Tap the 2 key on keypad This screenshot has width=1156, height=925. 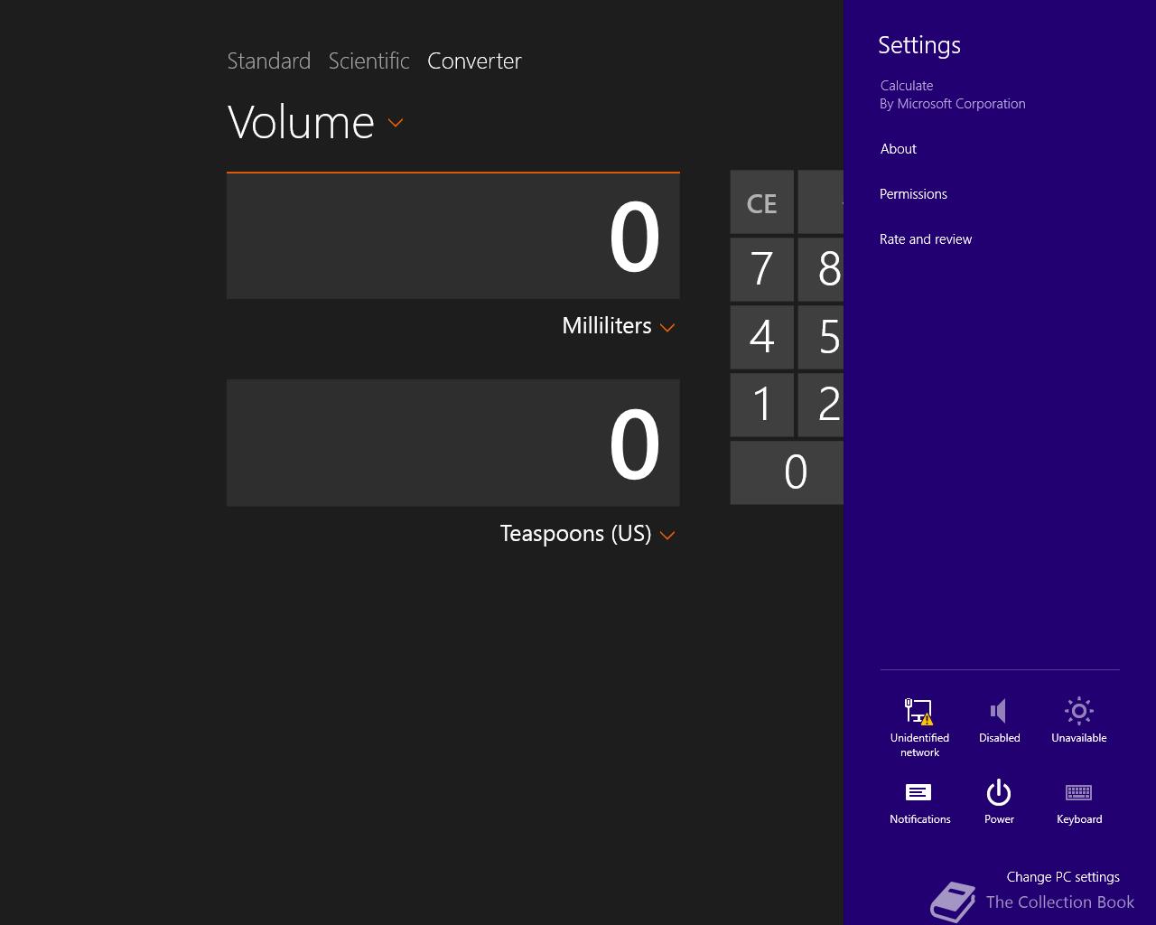click(x=821, y=405)
